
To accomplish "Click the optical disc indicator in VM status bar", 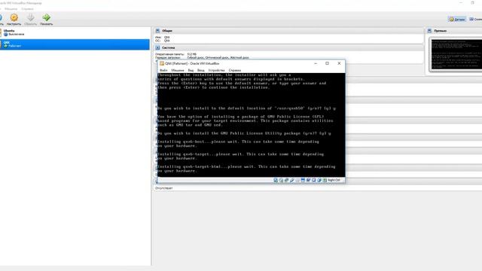I will click(x=281, y=180).
